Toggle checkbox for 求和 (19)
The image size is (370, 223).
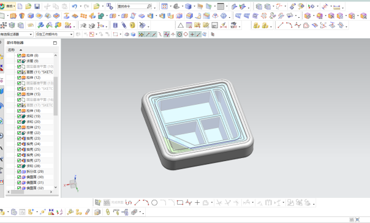[19, 116]
